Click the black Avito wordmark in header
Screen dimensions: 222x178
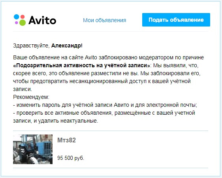42,20
